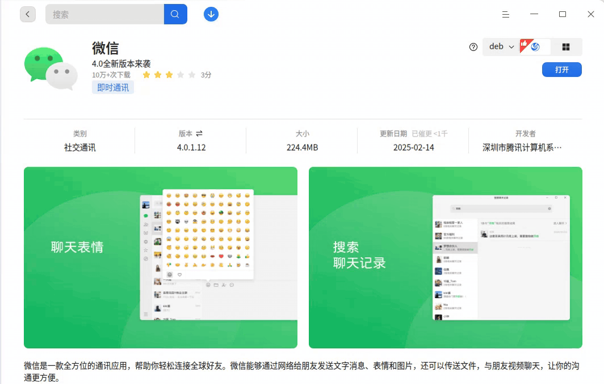Image resolution: width=604 pixels, height=384 pixels.
Task: Select the deepin swirl platform option
Action: (x=535, y=47)
